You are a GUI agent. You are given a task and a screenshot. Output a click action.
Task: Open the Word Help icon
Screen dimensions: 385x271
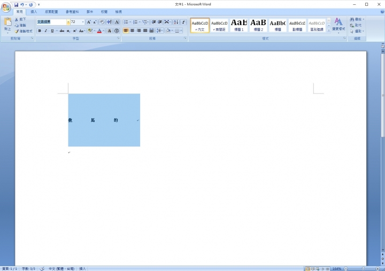382,12
